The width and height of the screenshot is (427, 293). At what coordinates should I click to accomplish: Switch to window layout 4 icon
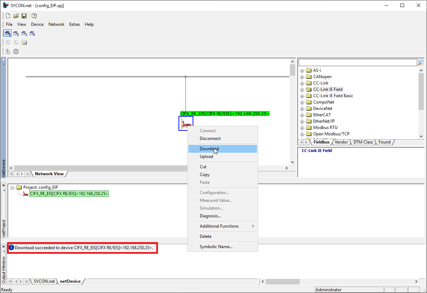(32, 34)
